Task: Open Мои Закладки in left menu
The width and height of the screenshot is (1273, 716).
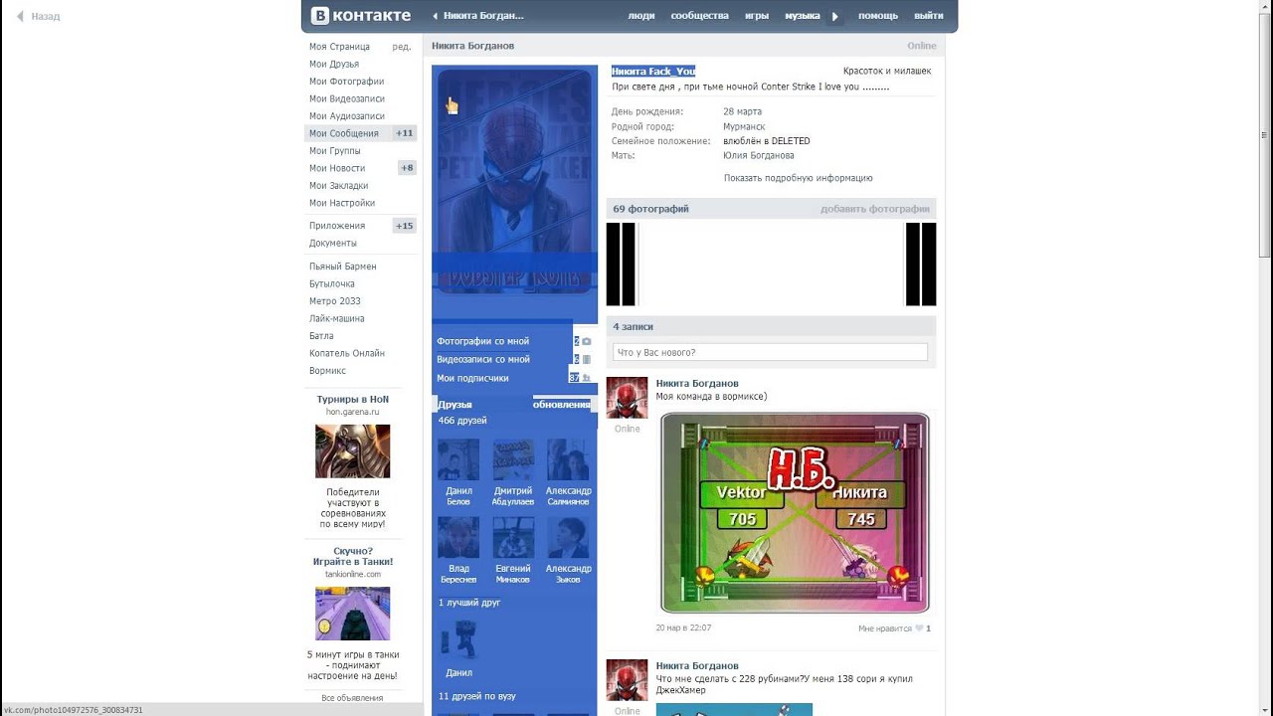Action: pyautogui.click(x=339, y=186)
